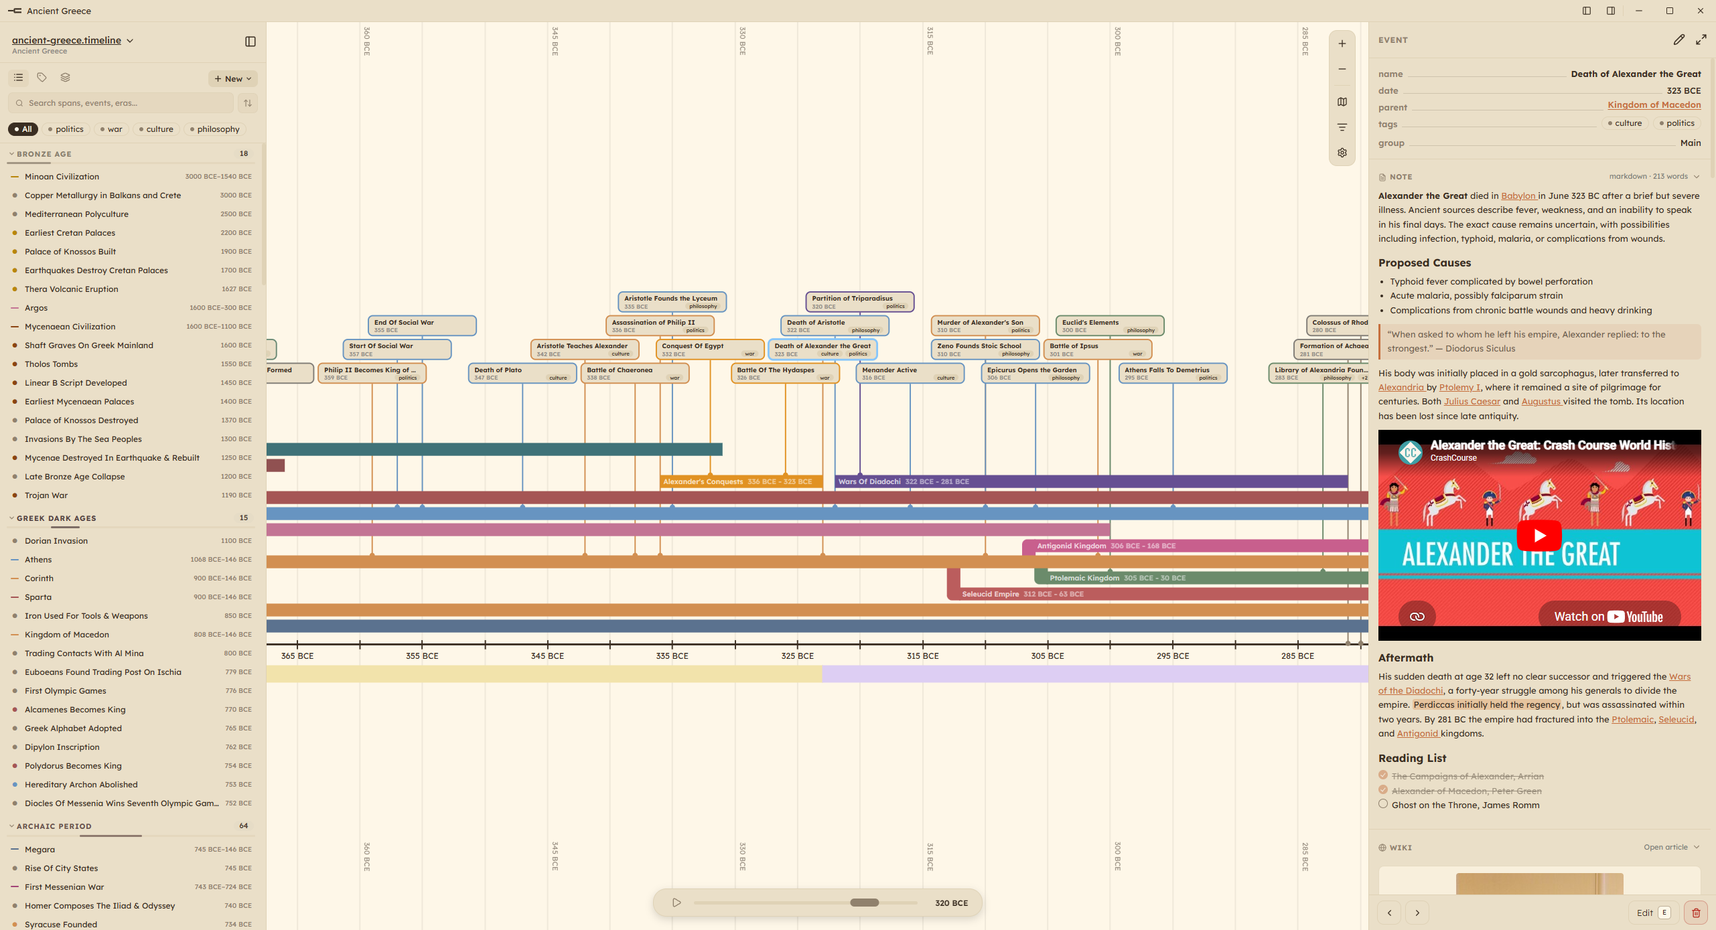Zoom in with the plus icon
Image resolution: width=1716 pixels, height=930 pixels.
[x=1342, y=44]
